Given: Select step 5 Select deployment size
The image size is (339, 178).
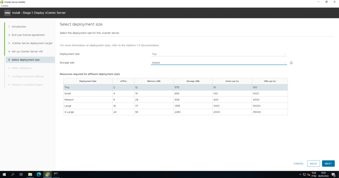Looking at the screenshot, I should (x=30, y=60).
